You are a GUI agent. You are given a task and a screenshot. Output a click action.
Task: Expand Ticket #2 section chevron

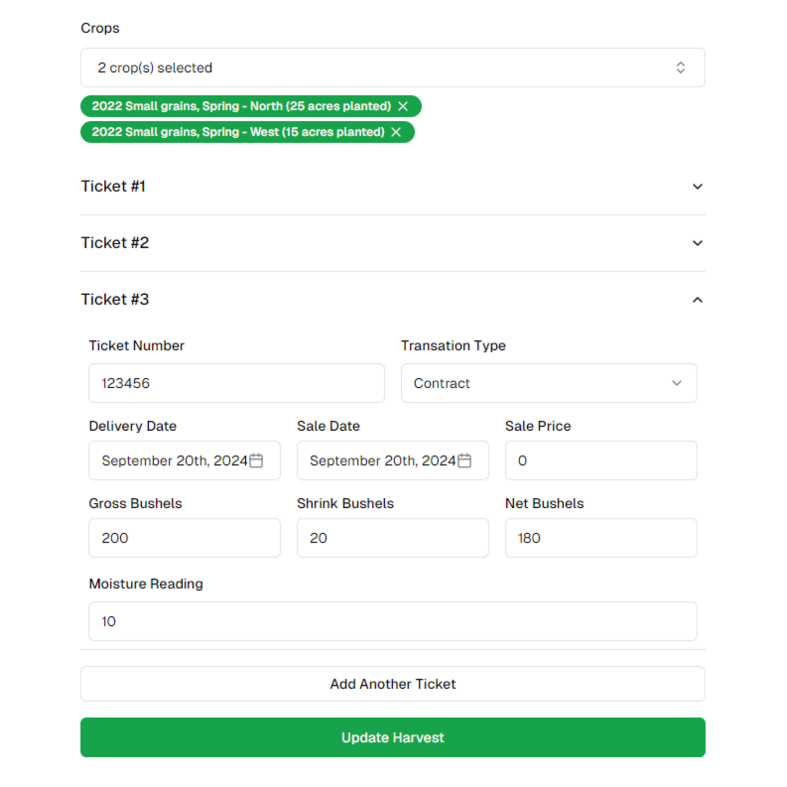[x=697, y=243]
